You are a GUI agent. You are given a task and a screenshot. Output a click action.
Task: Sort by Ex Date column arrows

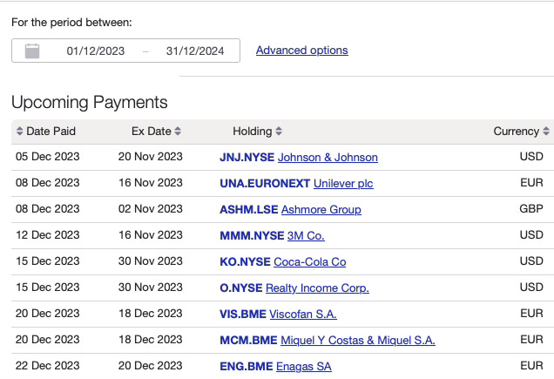[x=178, y=132]
